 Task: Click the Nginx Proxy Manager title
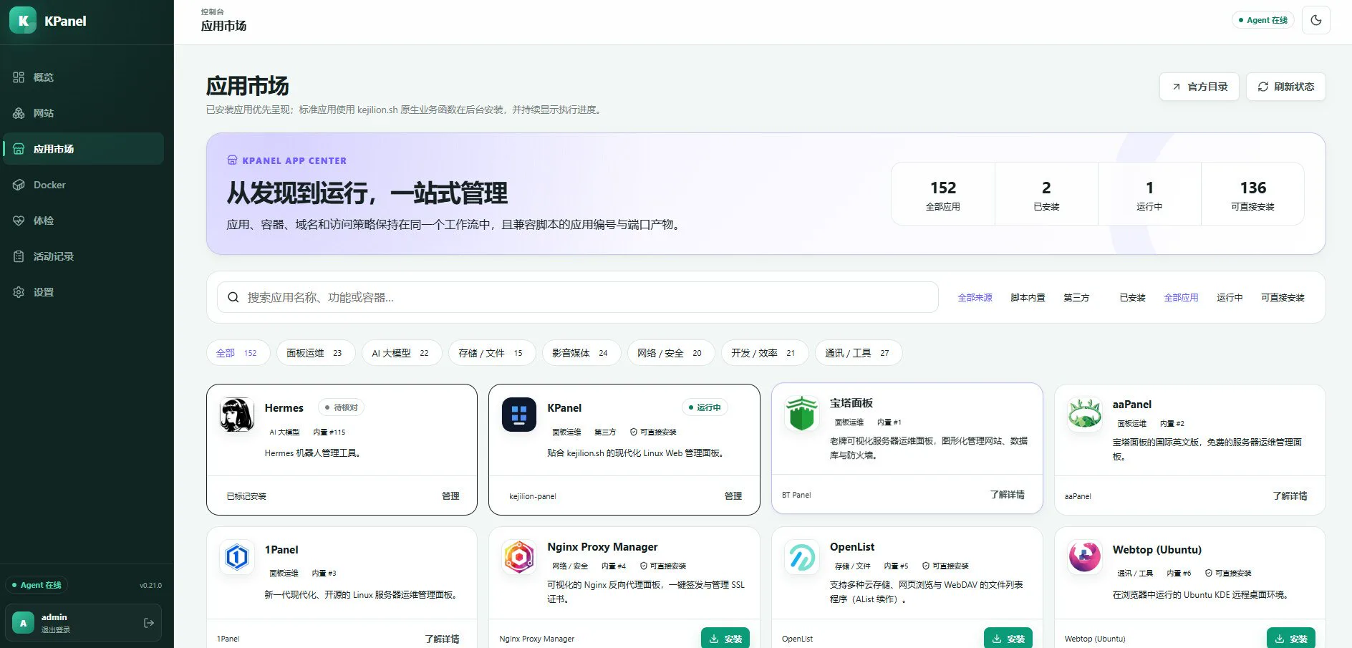[x=602, y=547]
